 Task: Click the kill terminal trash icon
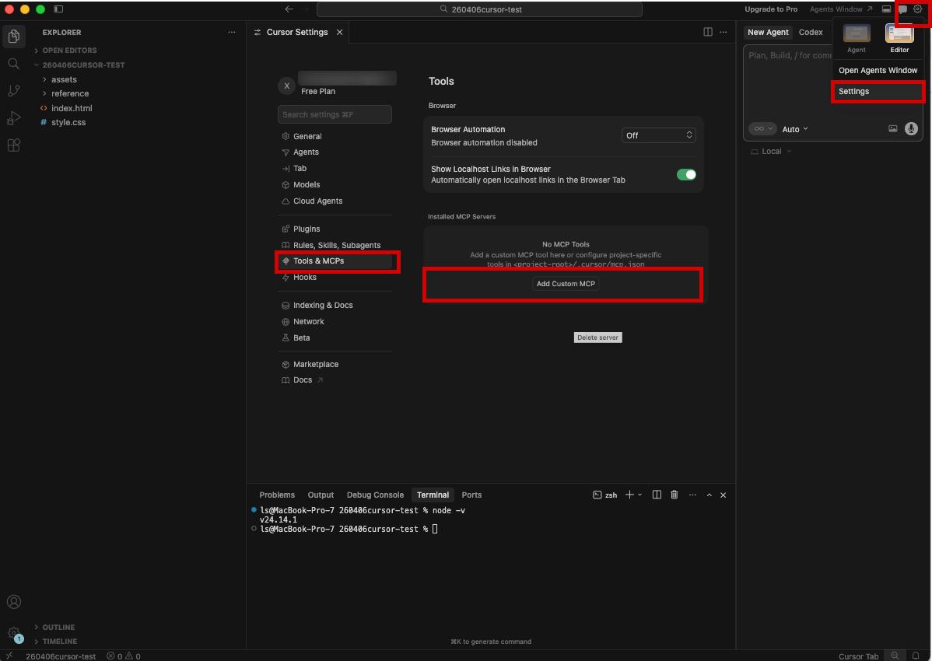(674, 495)
